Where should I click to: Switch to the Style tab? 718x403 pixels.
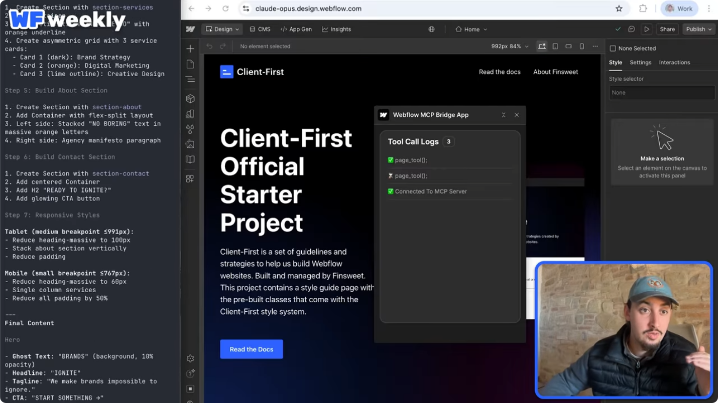pyautogui.click(x=616, y=63)
